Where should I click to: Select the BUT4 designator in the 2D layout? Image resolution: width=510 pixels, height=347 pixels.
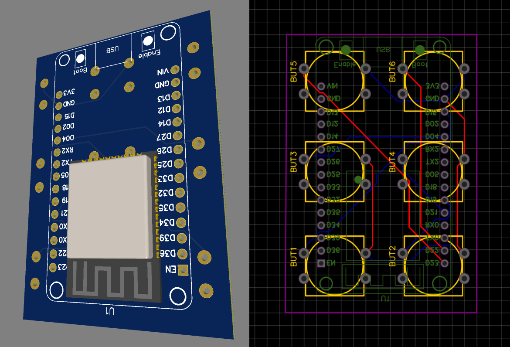[x=393, y=162]
